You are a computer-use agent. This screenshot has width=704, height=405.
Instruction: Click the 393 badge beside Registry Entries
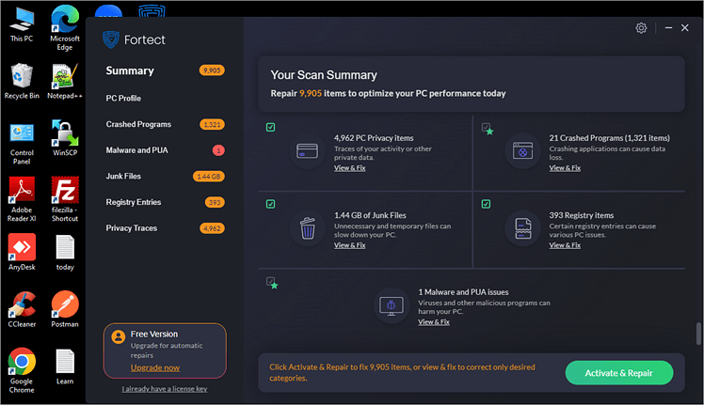point(215,202)
